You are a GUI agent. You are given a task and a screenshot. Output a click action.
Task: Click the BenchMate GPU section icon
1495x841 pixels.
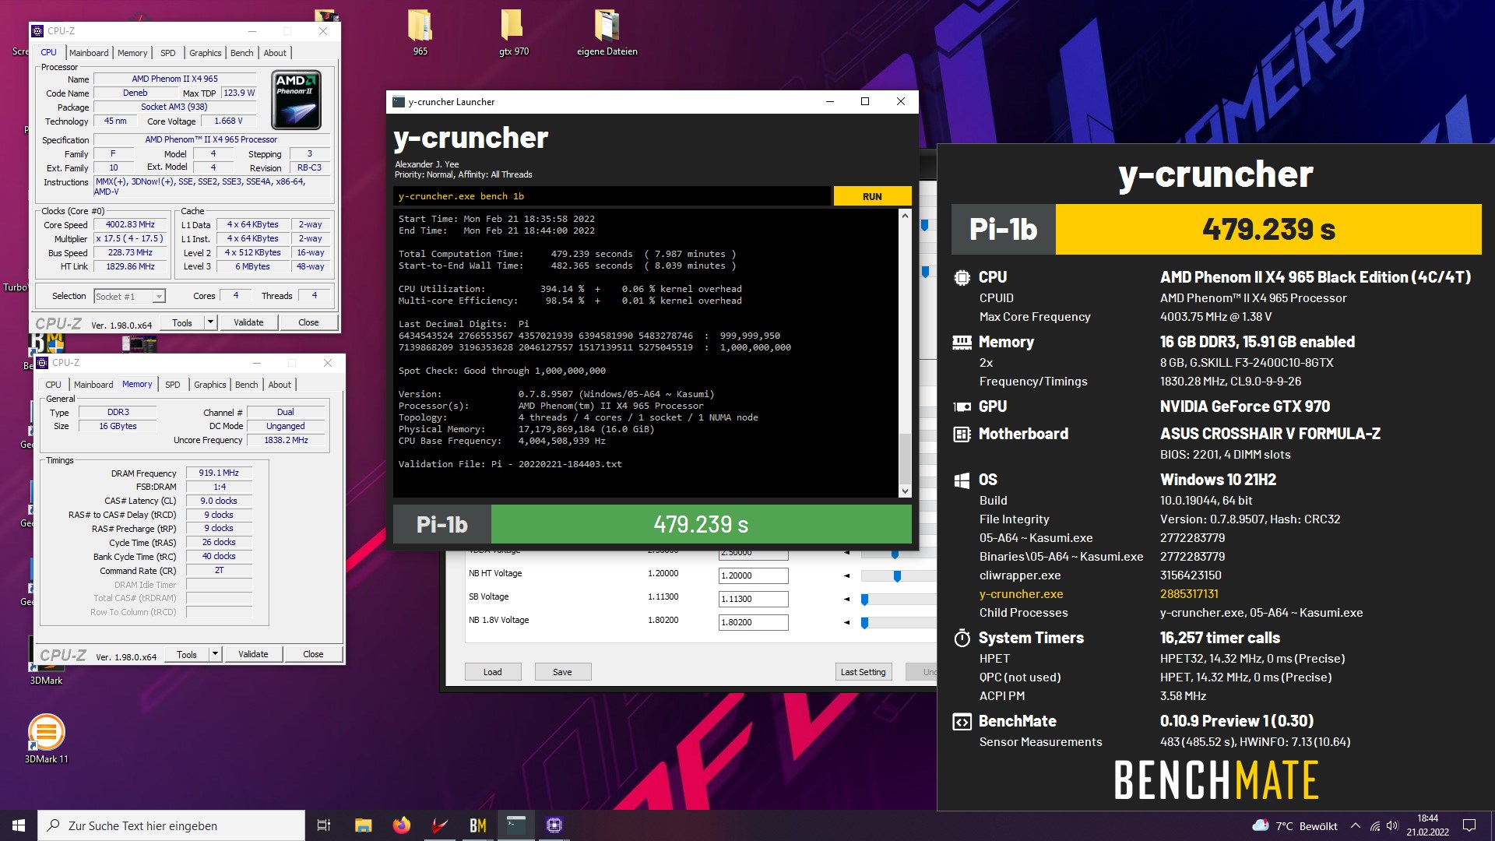click(x=962, y=406)
